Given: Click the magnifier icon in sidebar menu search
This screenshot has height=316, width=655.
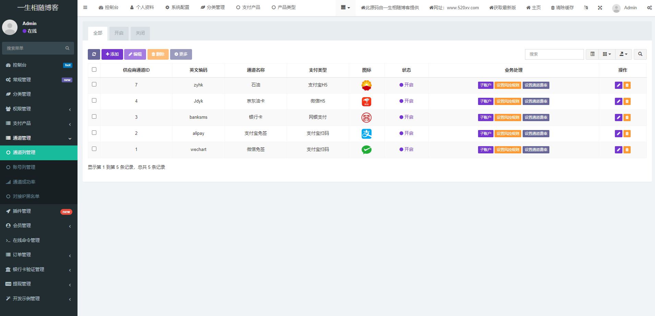Looking at the screenshot, I should [67, 48].
